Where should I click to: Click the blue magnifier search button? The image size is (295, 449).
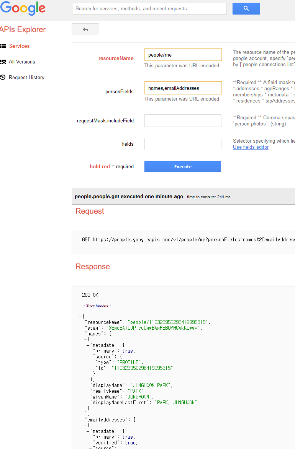pos(246,8)
